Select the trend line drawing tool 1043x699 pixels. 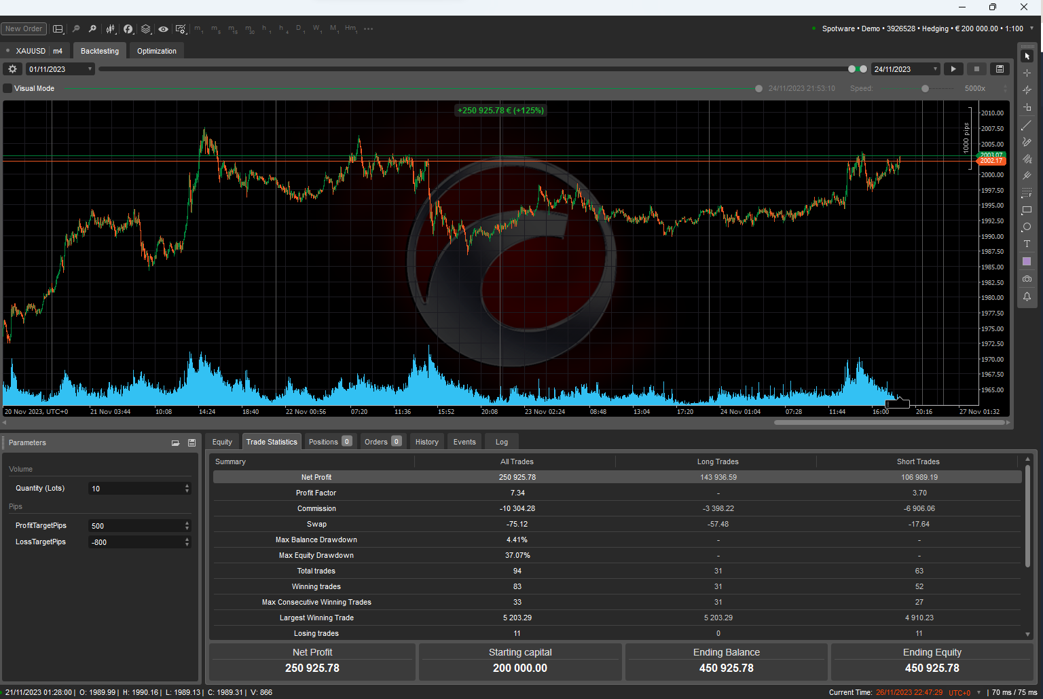(x=1027, y=125)
